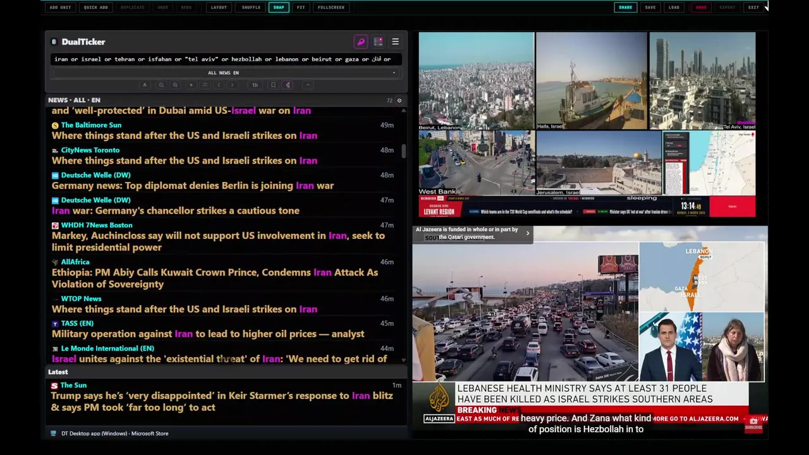Click the SHARE button
Viewport: 809px width, 455px height.
pos(625,8)
